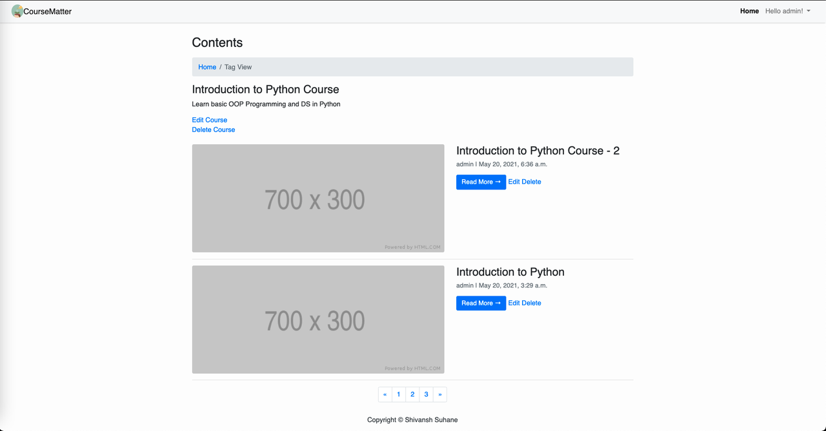The height and width of the screenshot is (431, 826).
Task: Select page 2 in pagination
Action: pos(412,394)
